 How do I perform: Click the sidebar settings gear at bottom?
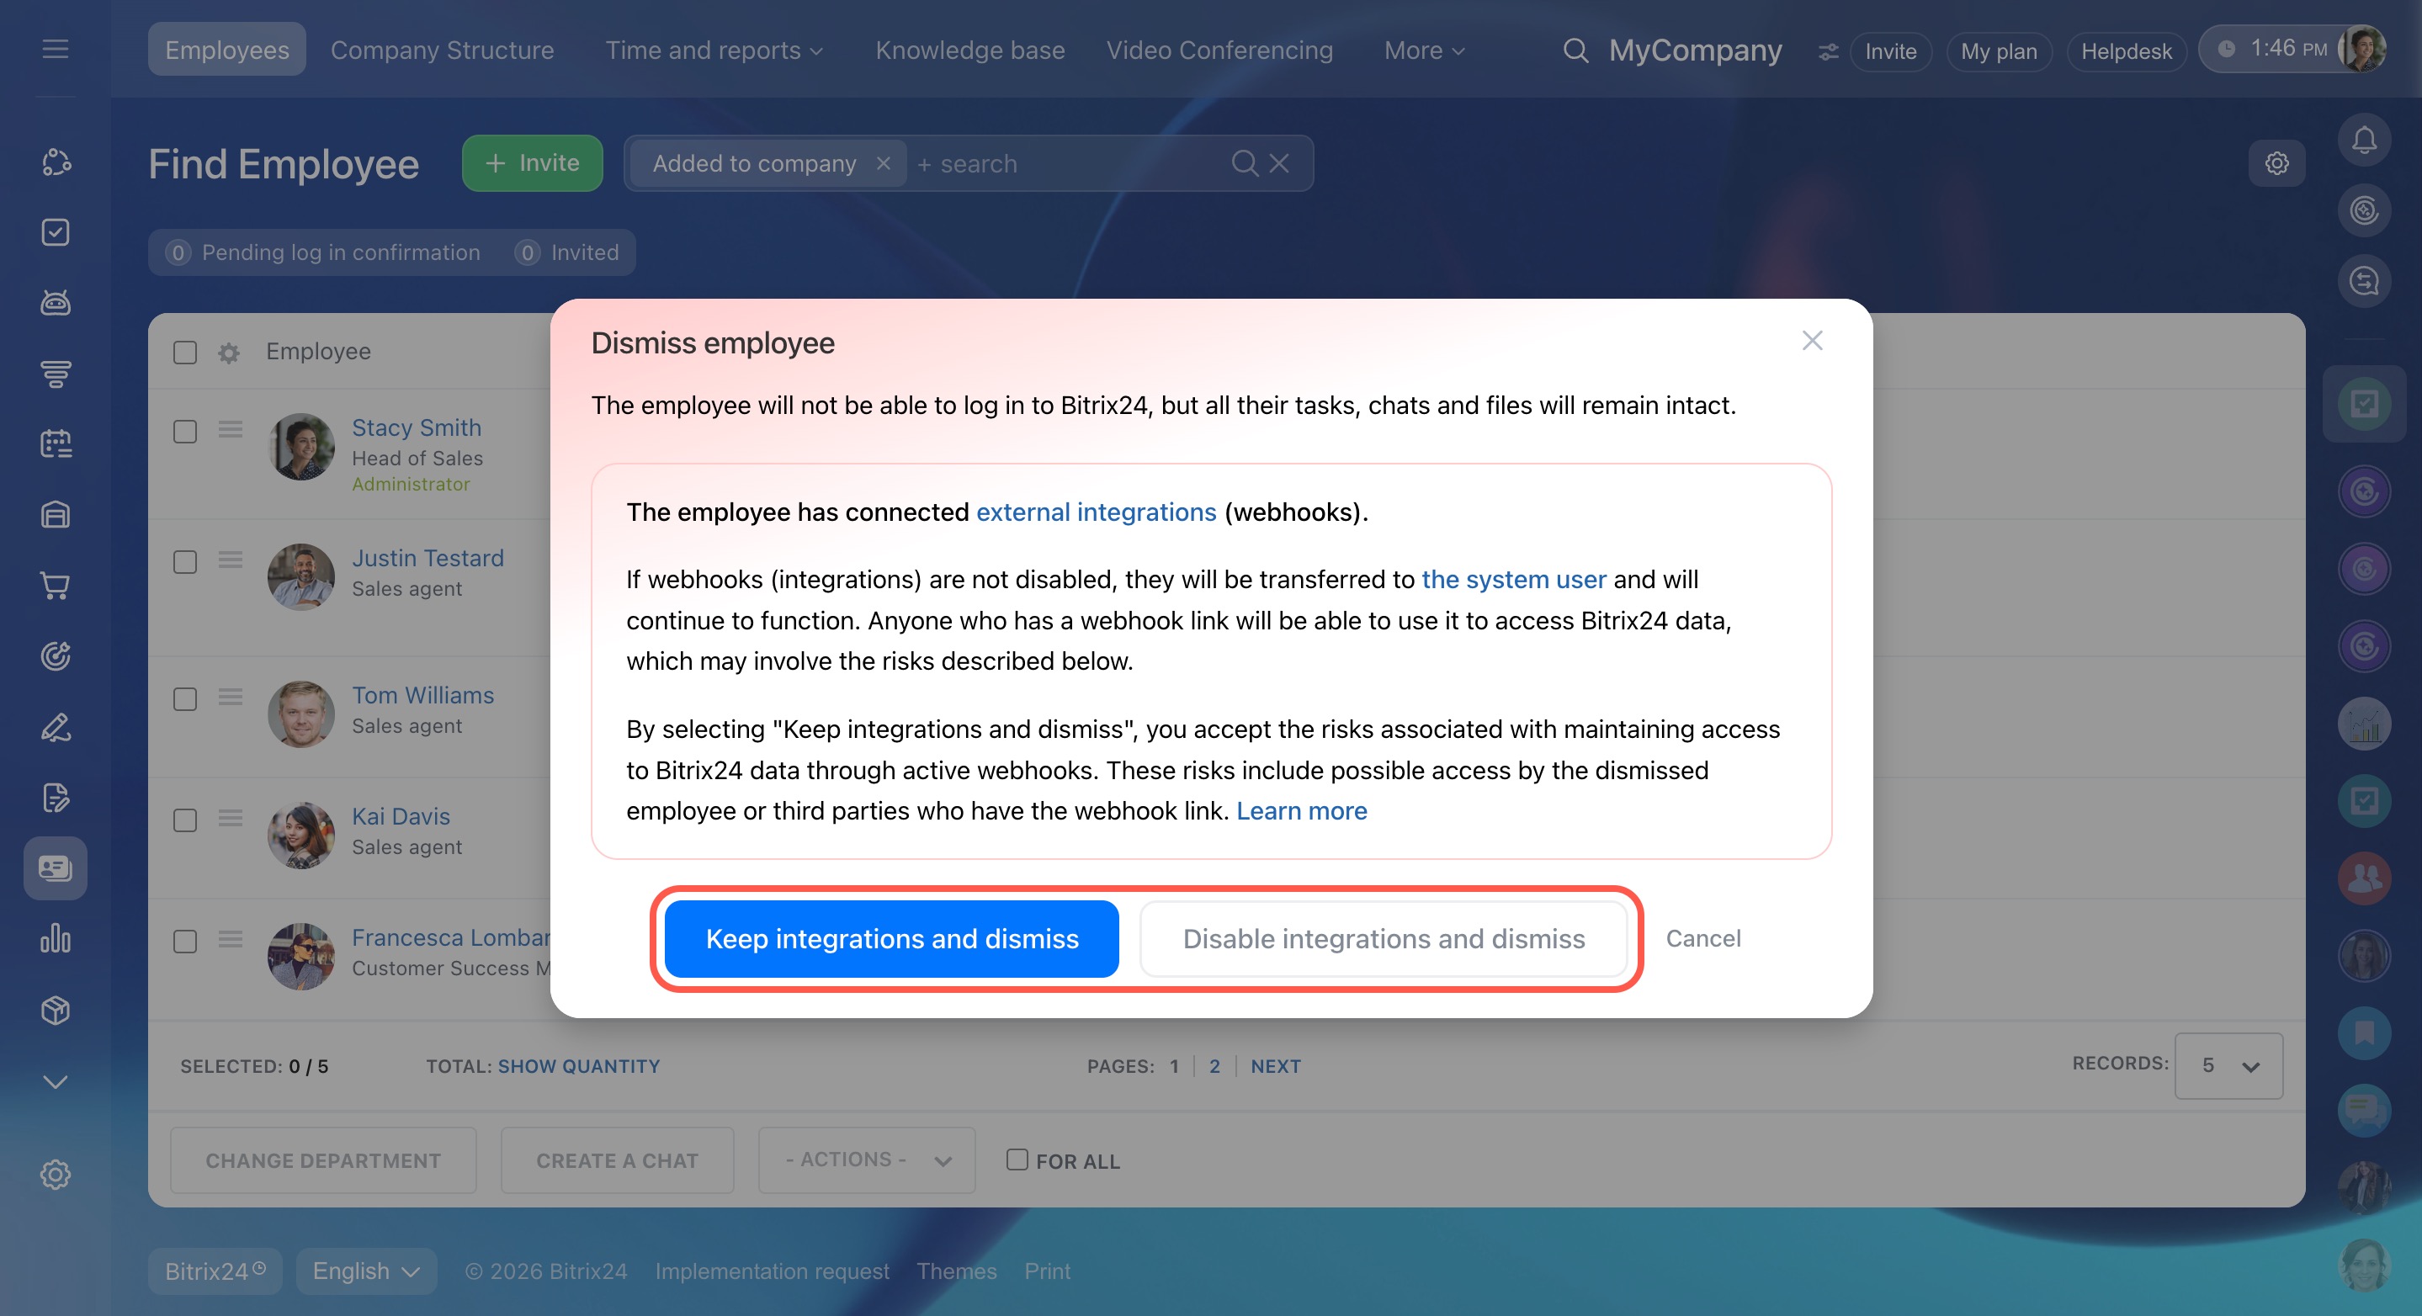pos(56,1174)
